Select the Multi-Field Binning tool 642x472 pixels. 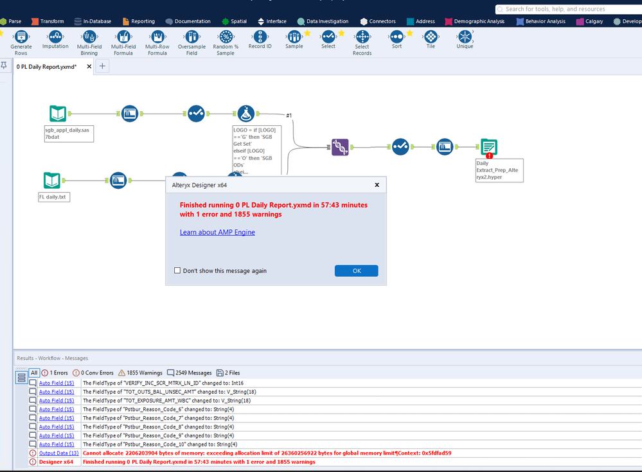coord(89,42)
